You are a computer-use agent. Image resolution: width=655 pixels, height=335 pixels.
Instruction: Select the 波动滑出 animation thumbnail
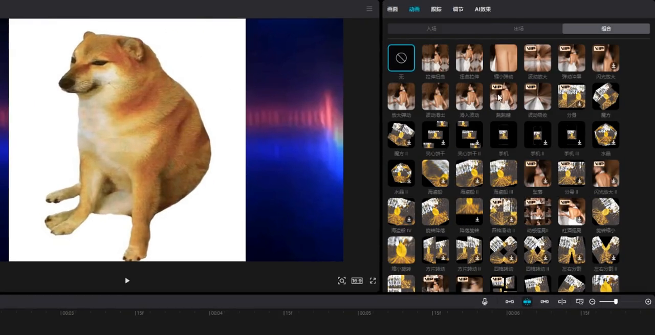[x=435, y=96]
